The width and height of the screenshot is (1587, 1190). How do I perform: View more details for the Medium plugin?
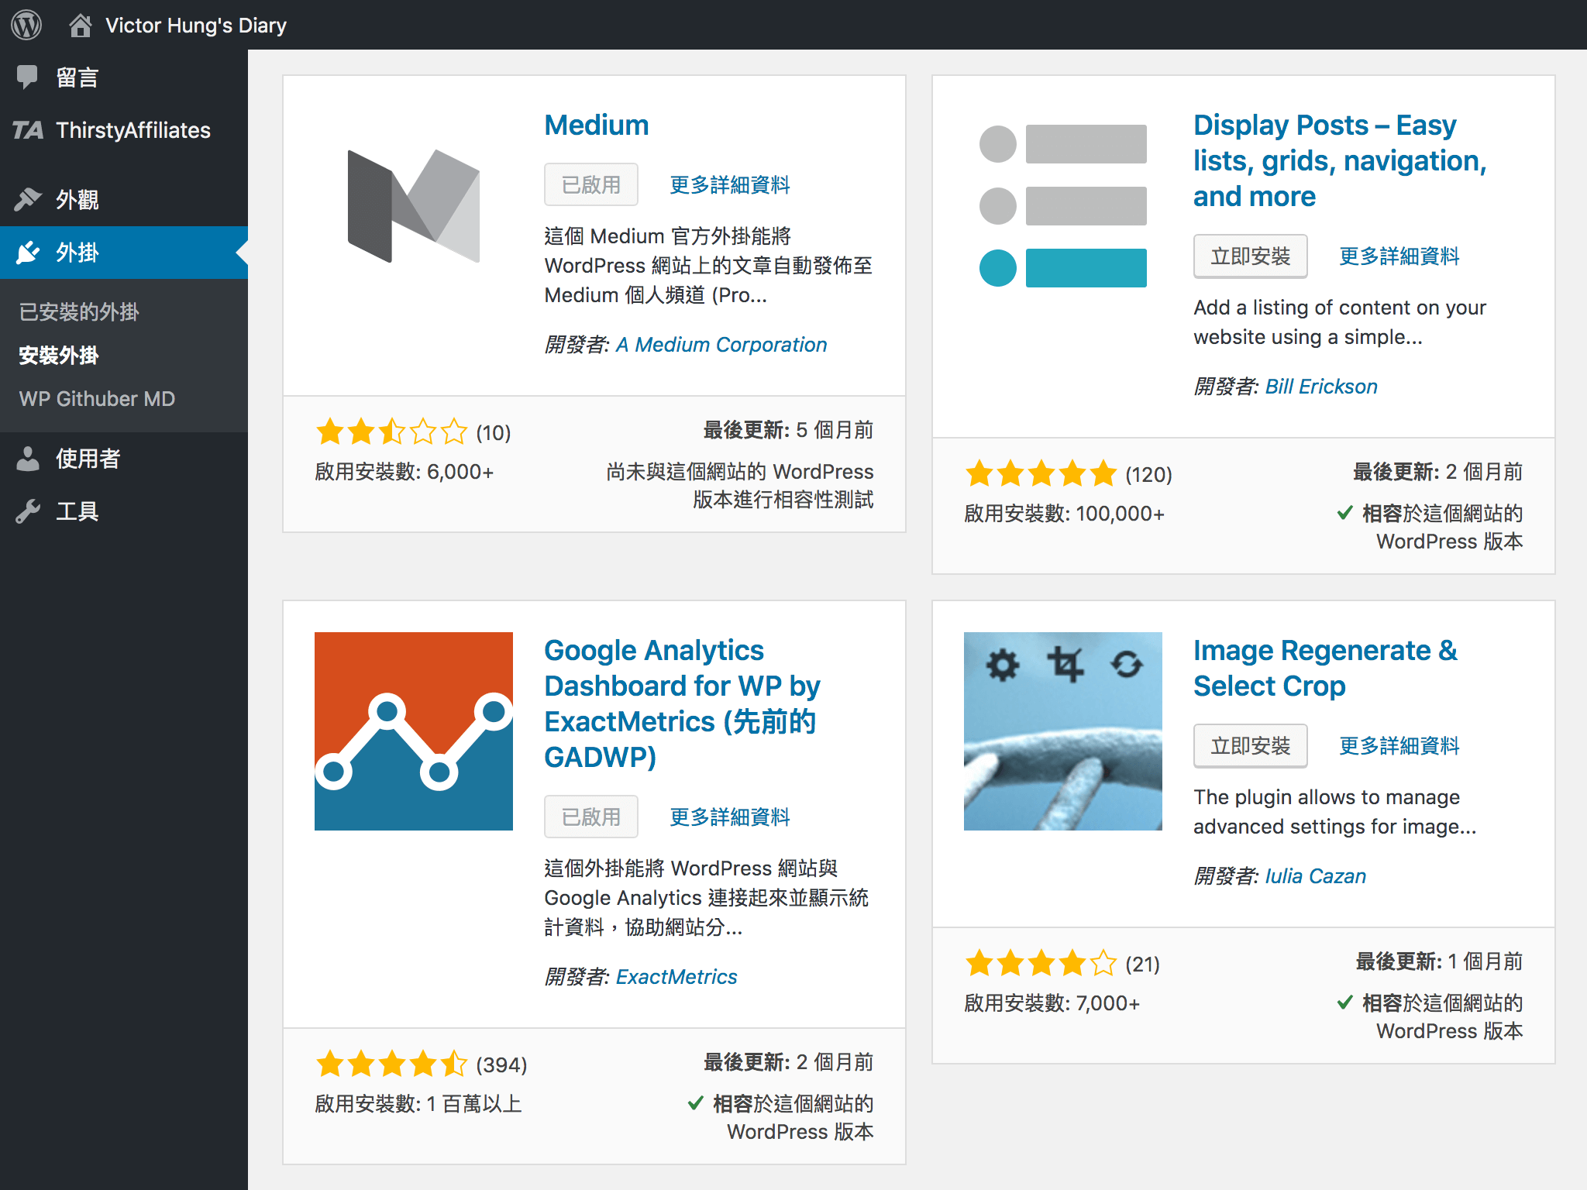tap(729, 185)
